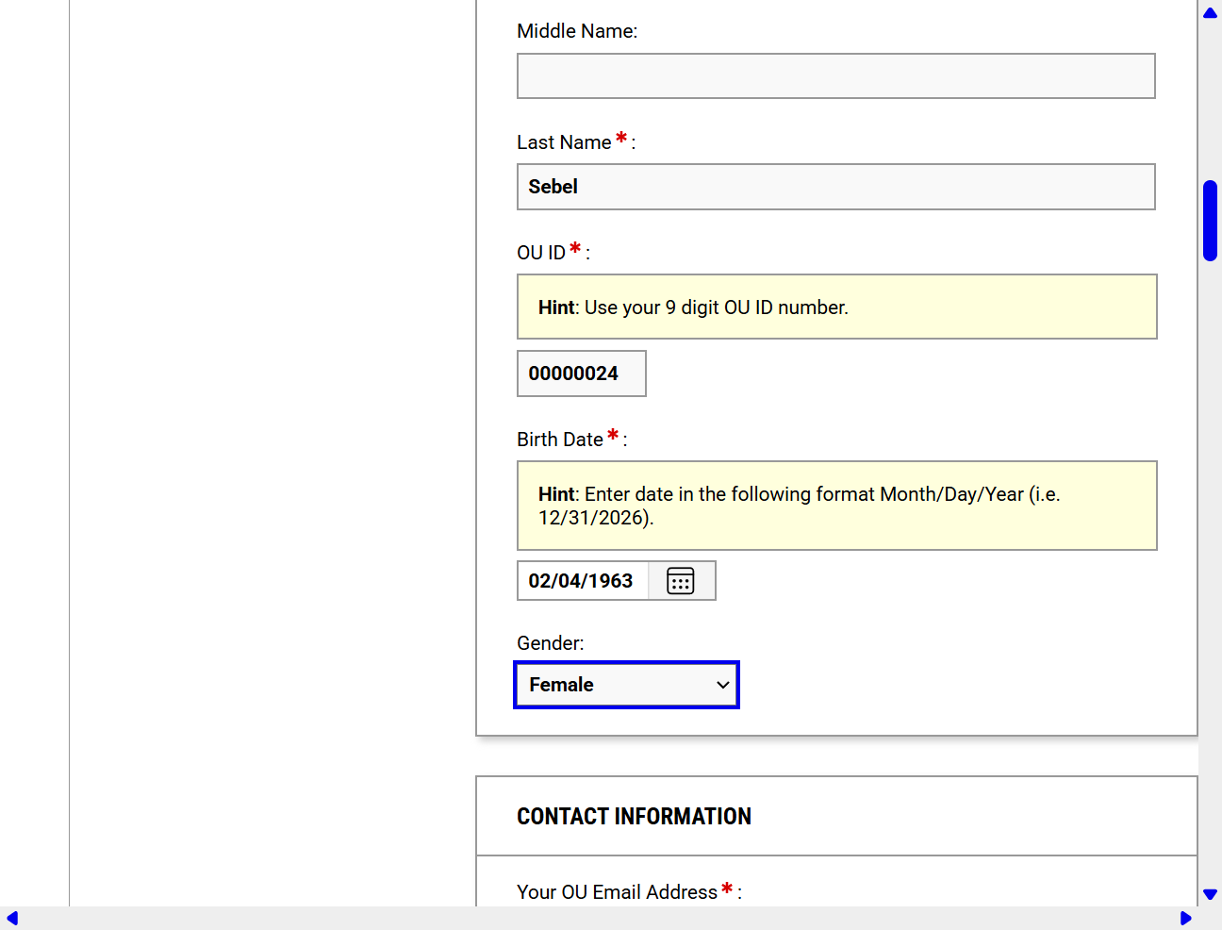Viewport: 1222px width, 930px height.
Task: Click the Gender label
Action: (x=551, y=643)
